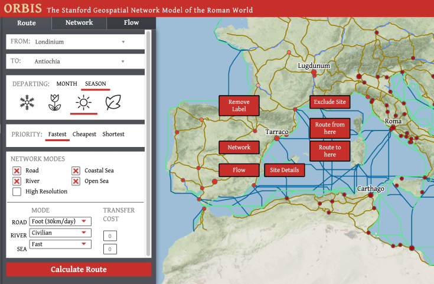This screenshot has width=434, height=284.
Task: Select the summer sun season icon
Action: coord(84,103)
